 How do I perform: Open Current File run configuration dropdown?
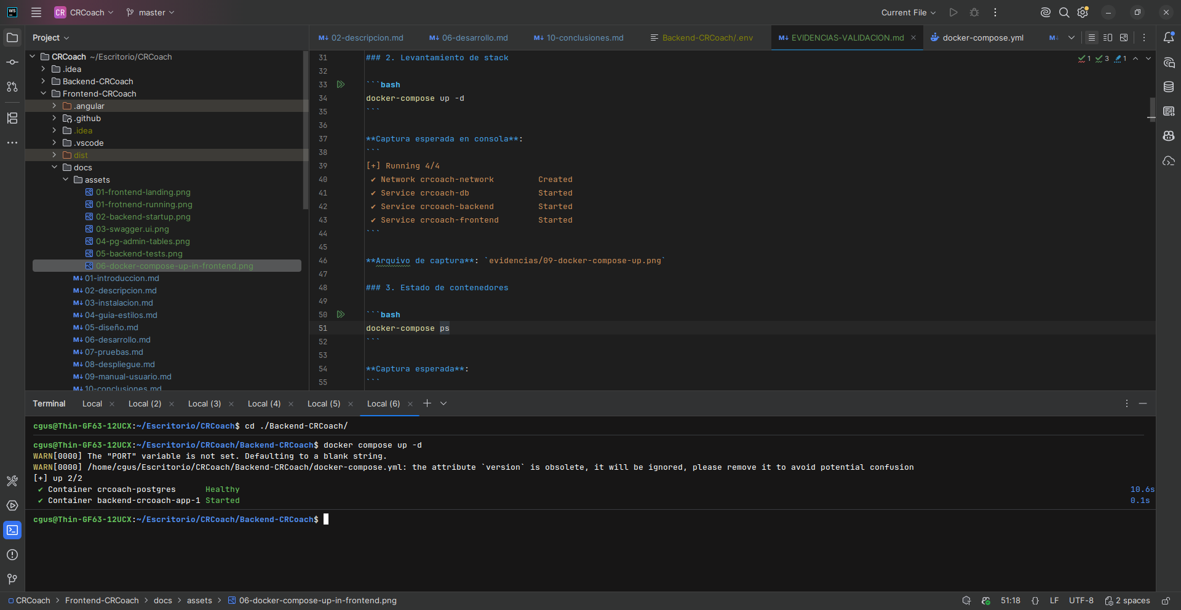pyautogui.click(x=909, y=12)
